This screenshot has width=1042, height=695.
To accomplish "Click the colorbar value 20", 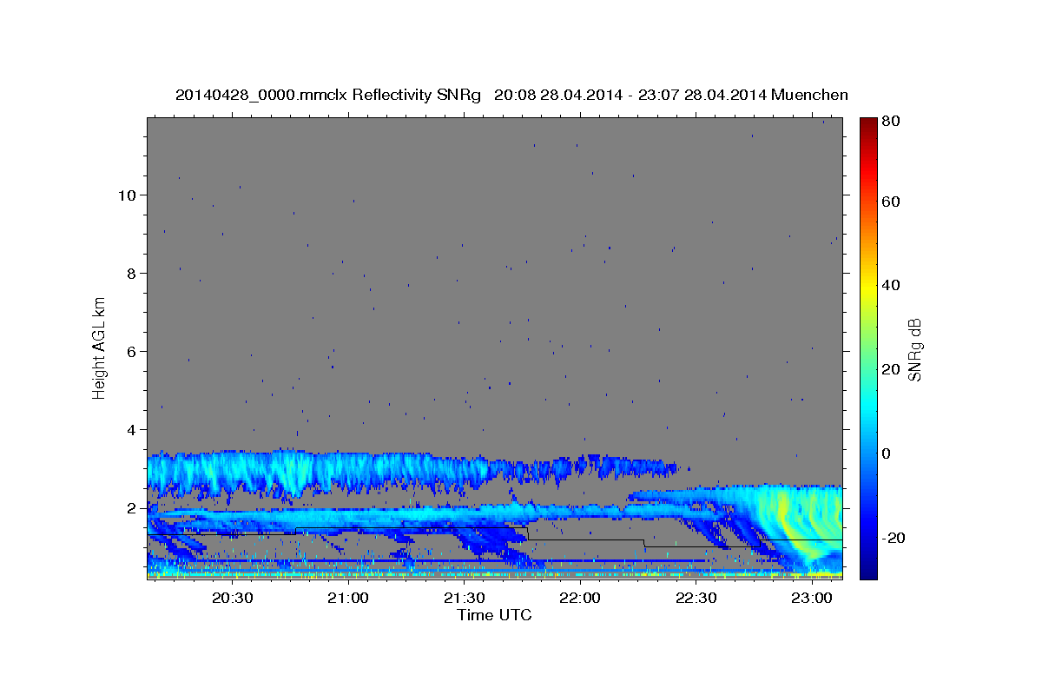I will click(x=892, y=369).
